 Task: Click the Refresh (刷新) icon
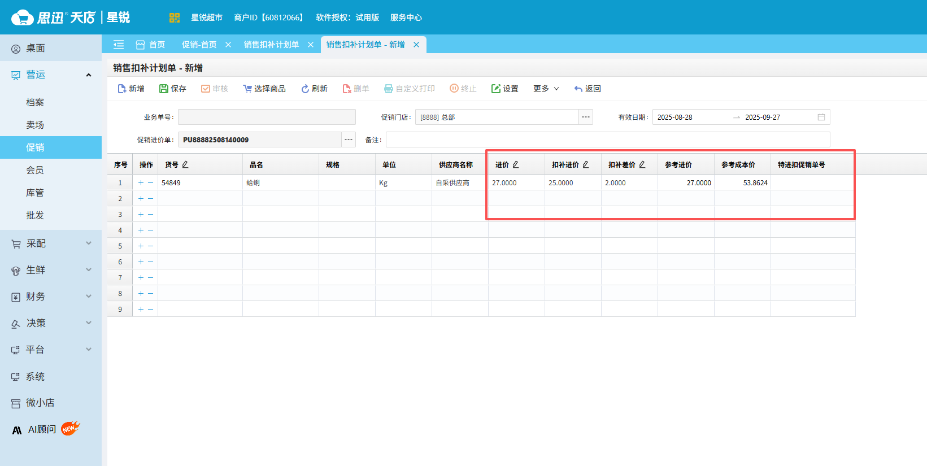305,89
